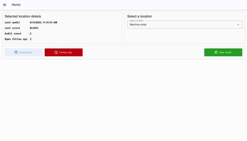The image size is (247, 141).
Task: Open the hamburger navigation menu
Action: pyautogui.click(x=5, y=5)
